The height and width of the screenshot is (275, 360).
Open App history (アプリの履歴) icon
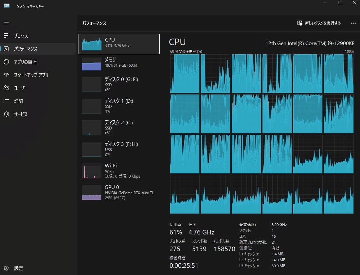coord(6,62)
